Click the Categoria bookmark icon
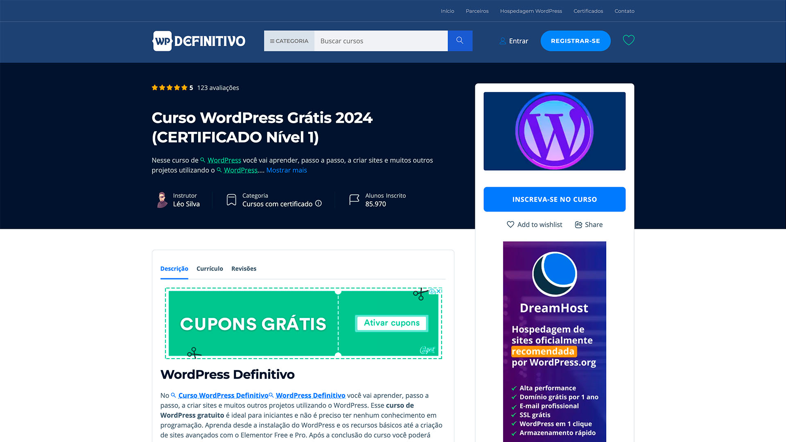786x442 pixels. point(231,200)
